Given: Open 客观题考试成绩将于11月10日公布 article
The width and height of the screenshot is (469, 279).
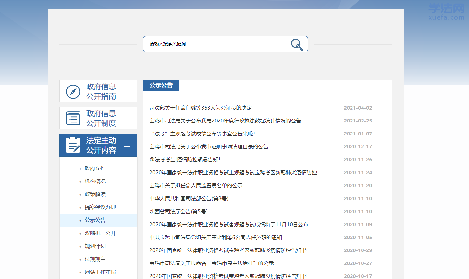Looking at the screenshot, I should (x=229, y=224).
